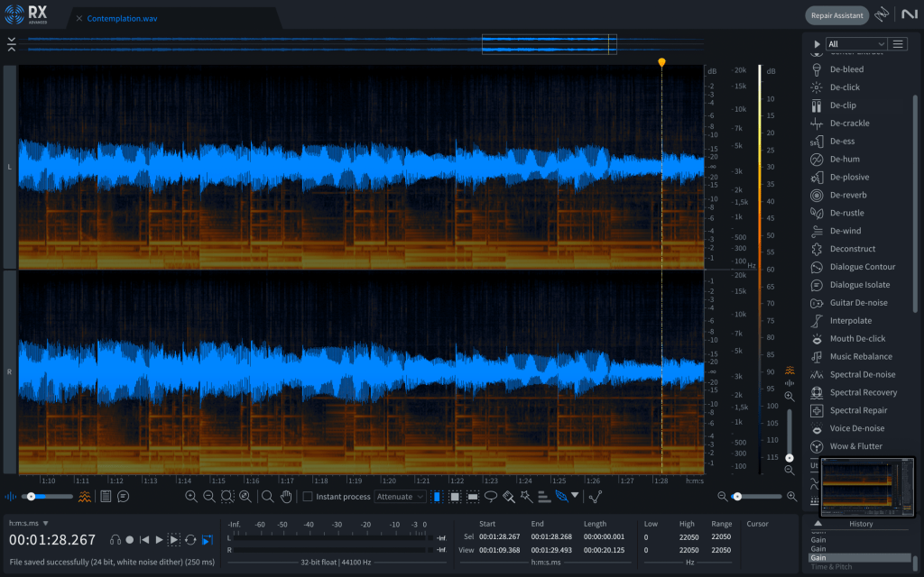Image resolution: width=924 pixels, height=577 pixels.
Task: Click the headphones monitor icon
Action: (x=115, y=539)
